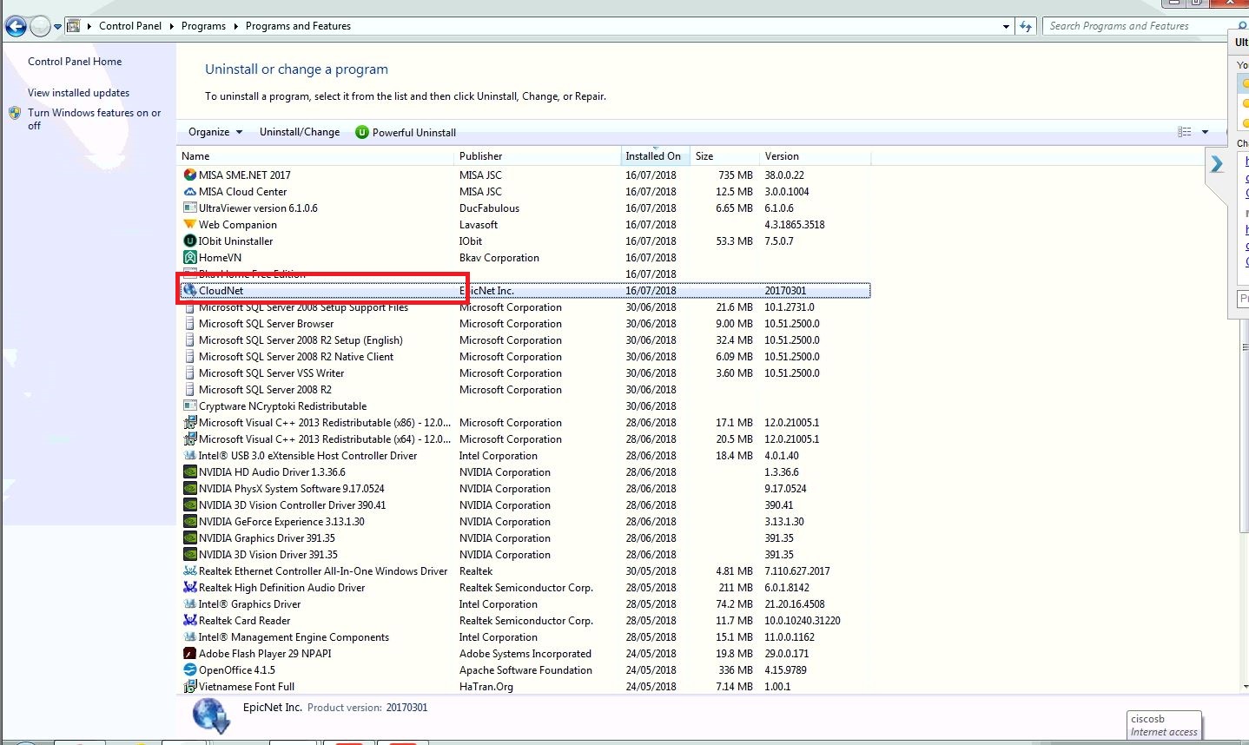Click the shield icon beside Windows features
Screen dimensions: 1249x745
(15, 113)
